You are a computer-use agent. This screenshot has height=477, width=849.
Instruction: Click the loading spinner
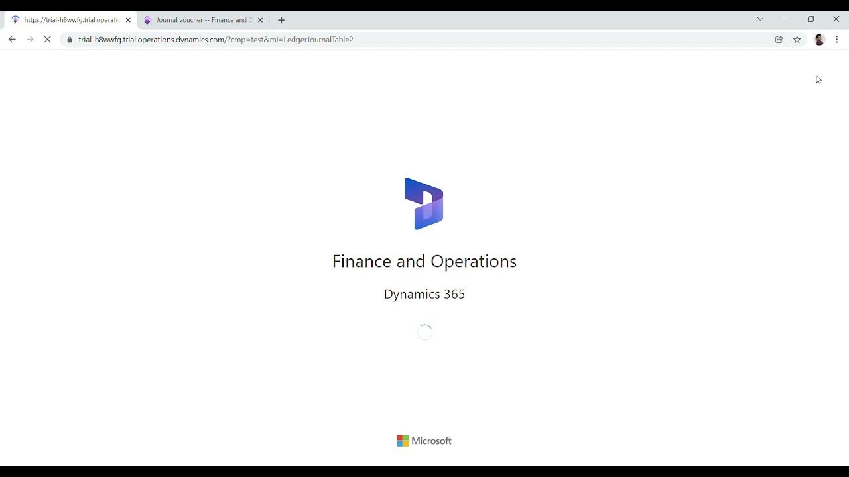[x=424, y=332]
